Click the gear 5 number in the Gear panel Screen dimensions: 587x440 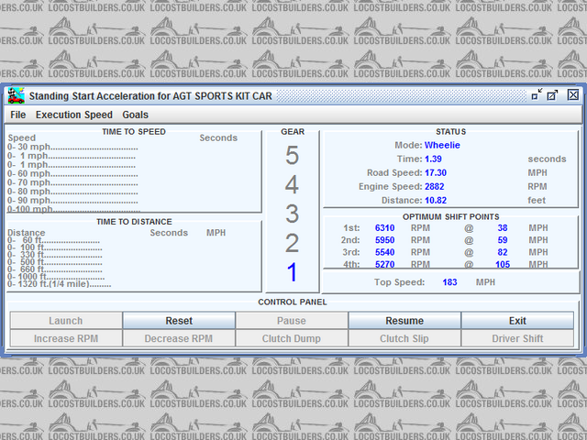click(x=292, y=156)
